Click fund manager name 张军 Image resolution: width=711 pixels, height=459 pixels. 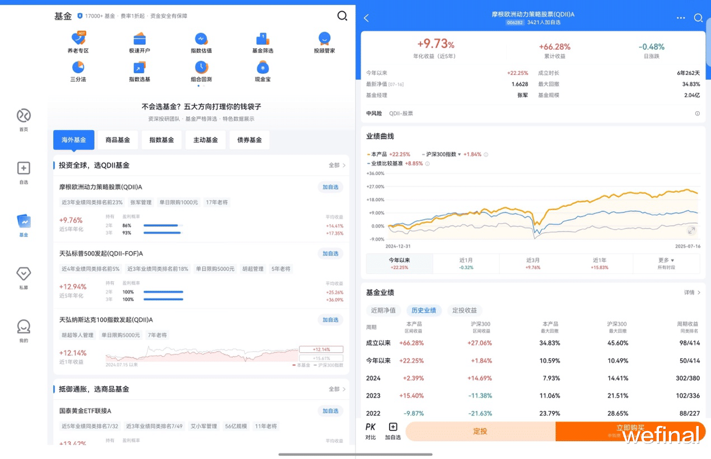[x=522, y=95]
